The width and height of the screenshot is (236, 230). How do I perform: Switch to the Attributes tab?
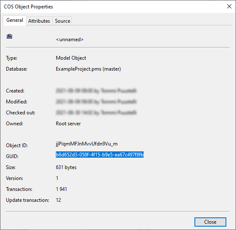click(39, 21)
